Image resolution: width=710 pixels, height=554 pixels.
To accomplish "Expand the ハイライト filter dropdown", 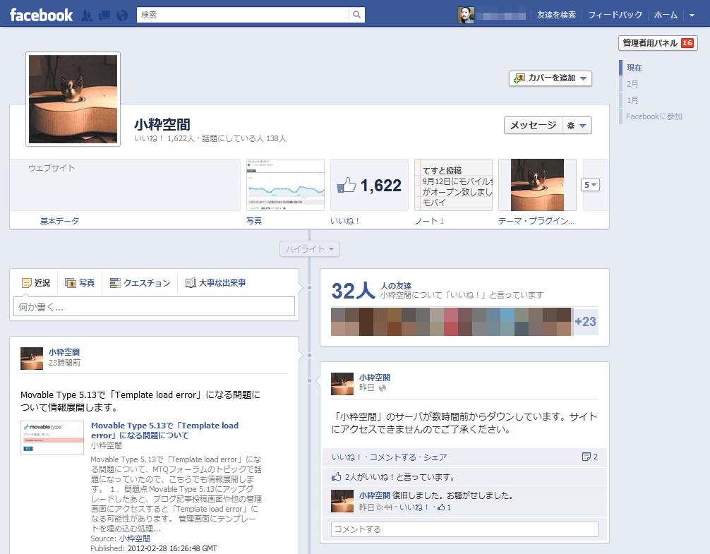I will (x=310, y=249).
